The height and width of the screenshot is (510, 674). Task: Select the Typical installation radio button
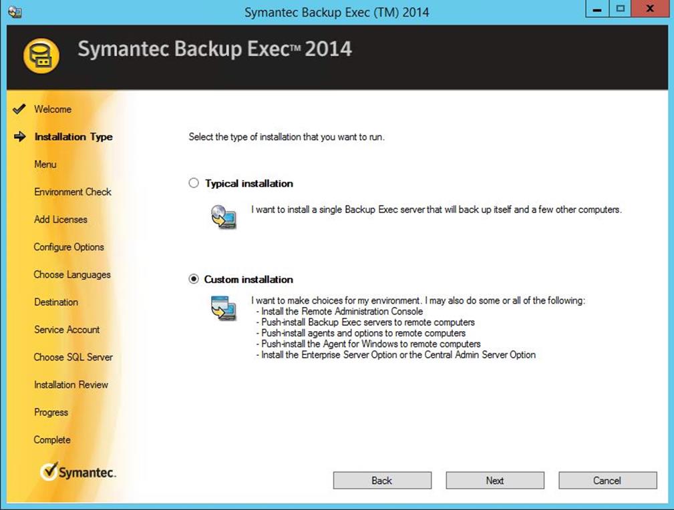(x=194, y=183)
